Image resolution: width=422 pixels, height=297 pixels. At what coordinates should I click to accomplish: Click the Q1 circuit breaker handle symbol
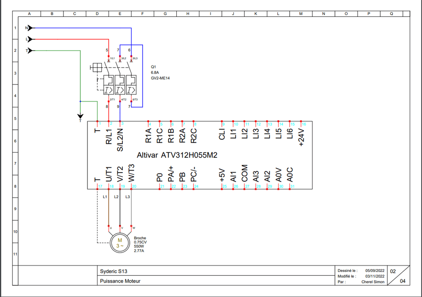pos(97,67)
